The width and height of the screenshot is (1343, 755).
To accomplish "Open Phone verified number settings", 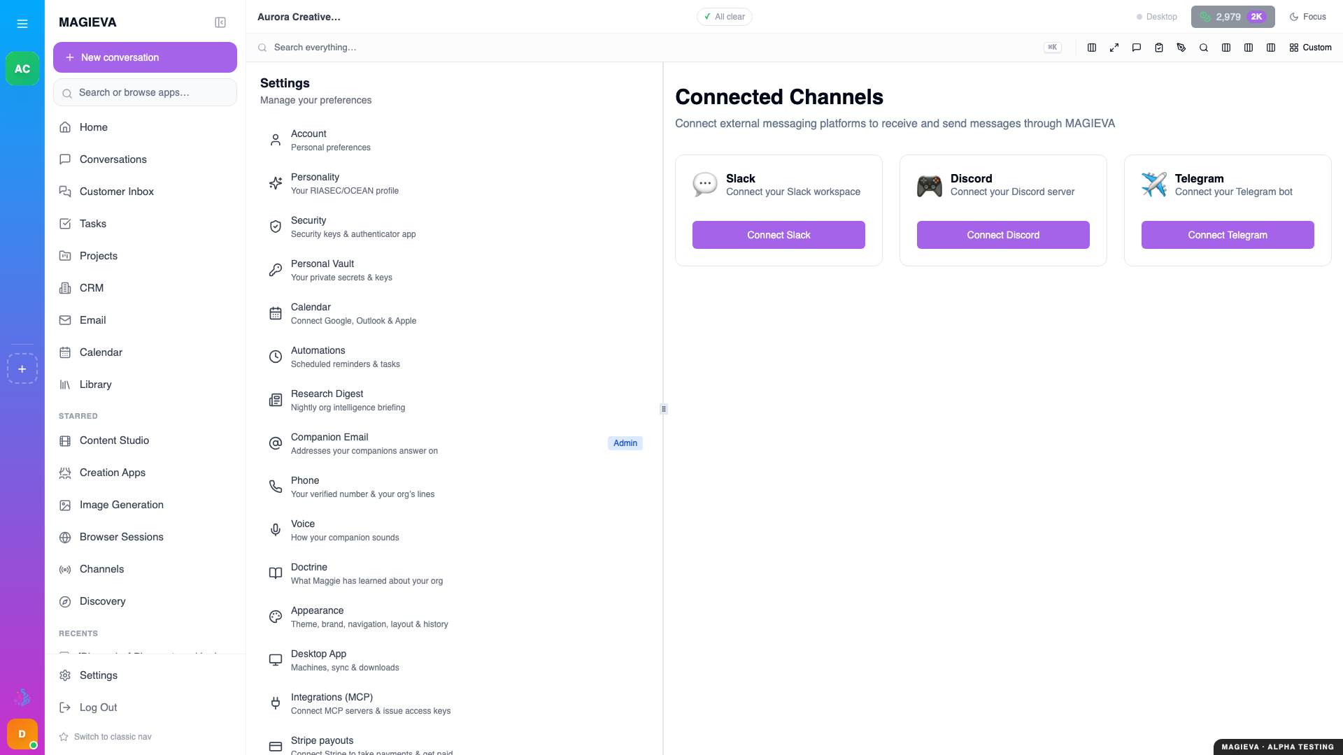I will pos(455,487).
